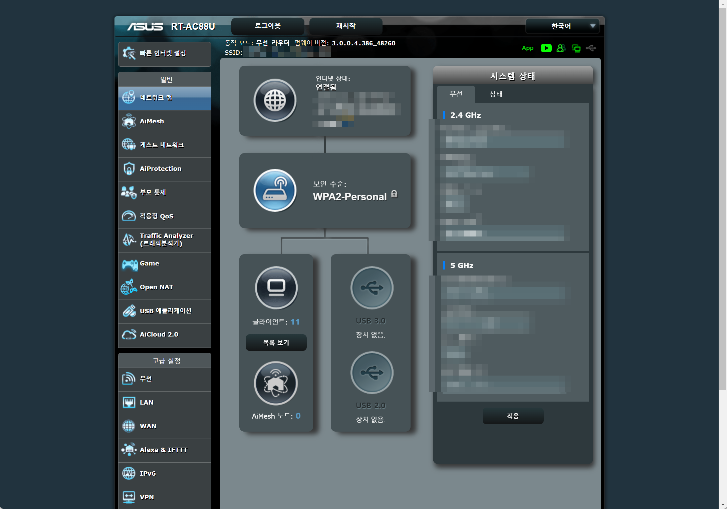Select 네트워크 맵 in sidebar

pyautogui.click(x=165, y=98)
